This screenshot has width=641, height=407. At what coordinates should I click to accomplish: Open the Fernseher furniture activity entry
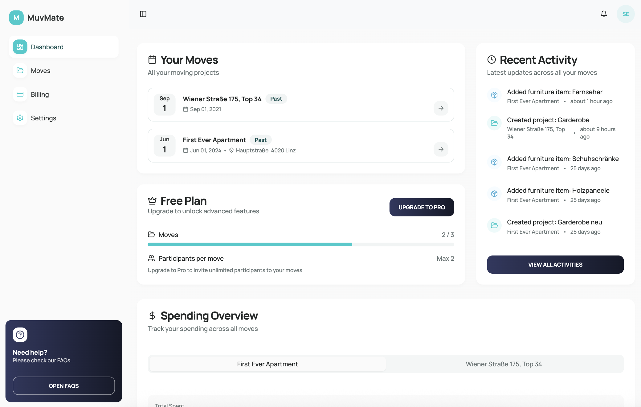[x=554, y=92]
